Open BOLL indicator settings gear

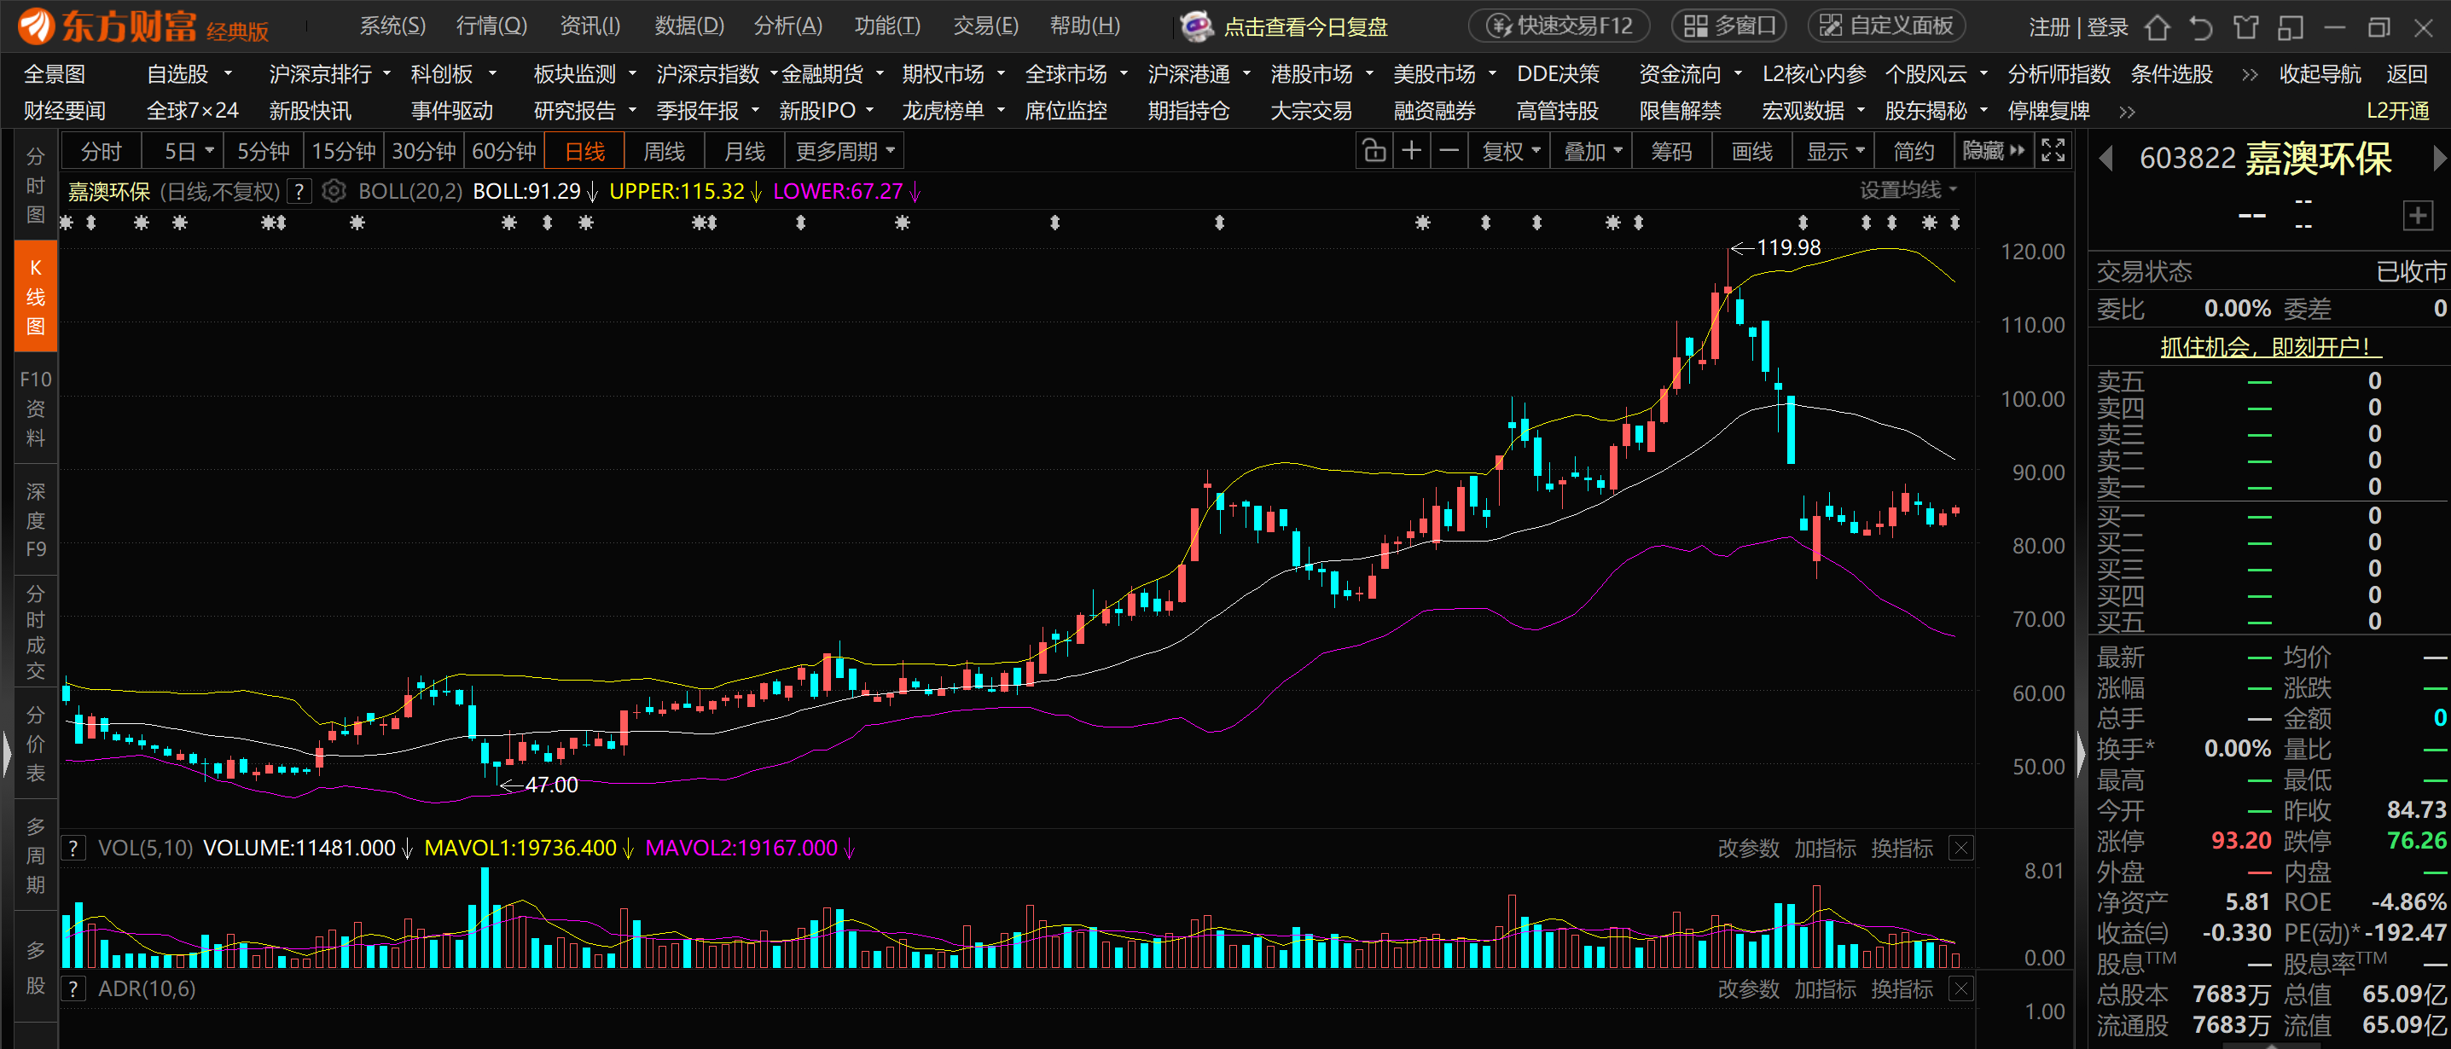point(334,191)
